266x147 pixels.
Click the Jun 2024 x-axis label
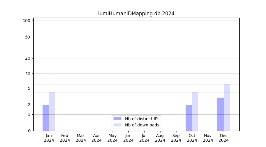coord(128,138)
